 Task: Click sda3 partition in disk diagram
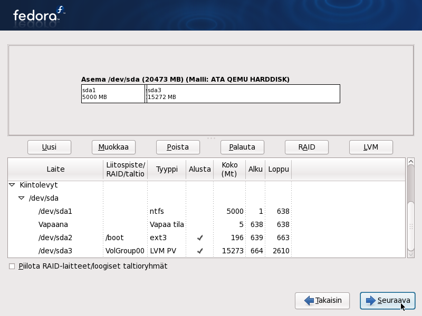click(x=243, y=94)
